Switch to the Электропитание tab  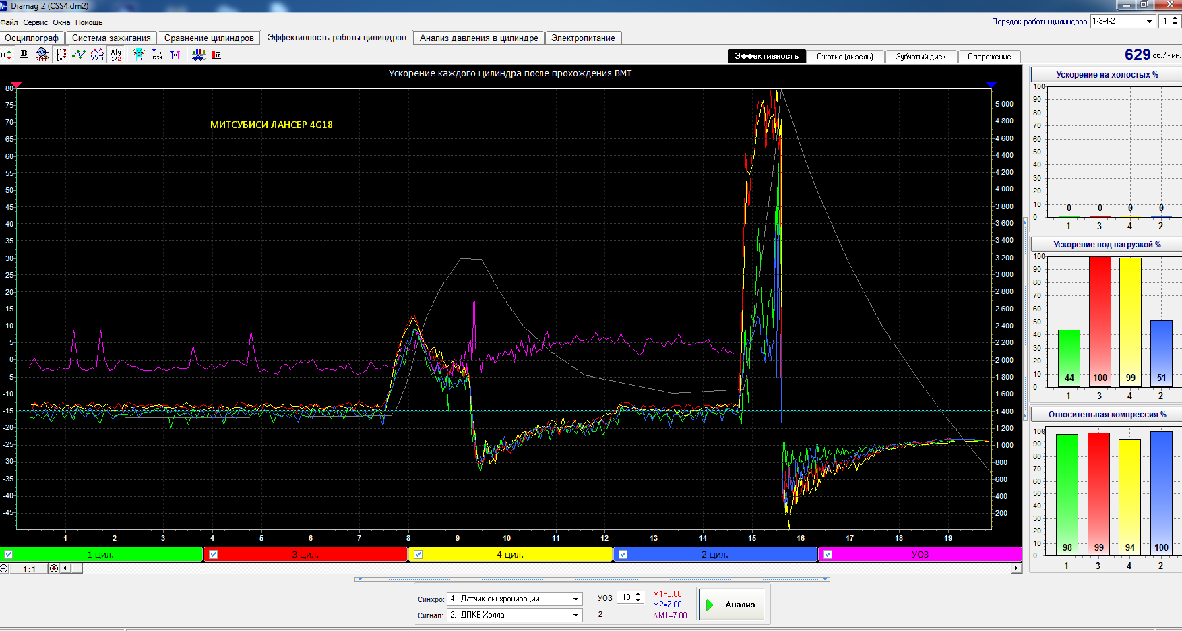click(x=583, y=38)
